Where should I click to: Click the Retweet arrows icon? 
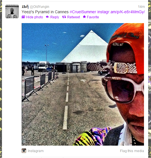[x=64, y=17]
